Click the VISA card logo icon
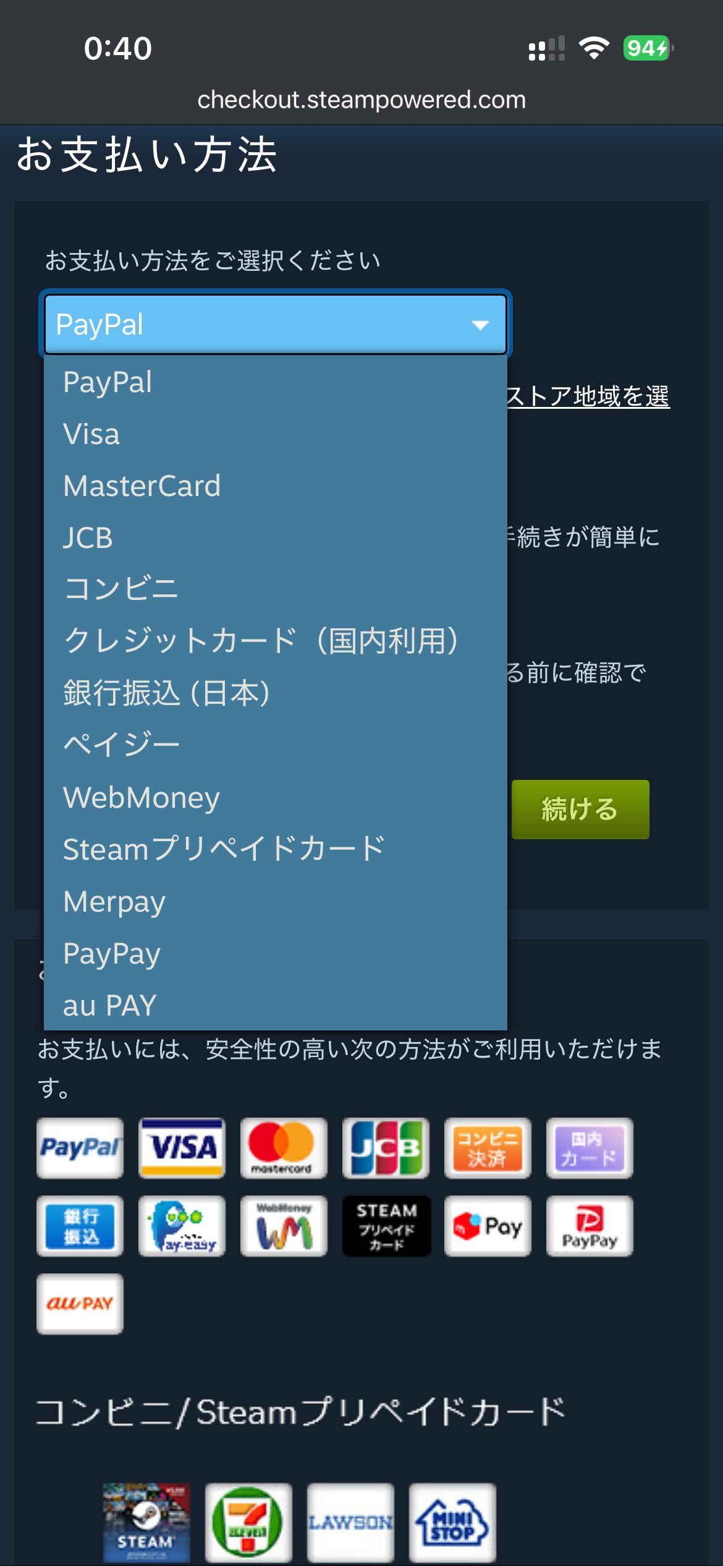This screenshot has width=723, height=1566. tap(182, 1148)
